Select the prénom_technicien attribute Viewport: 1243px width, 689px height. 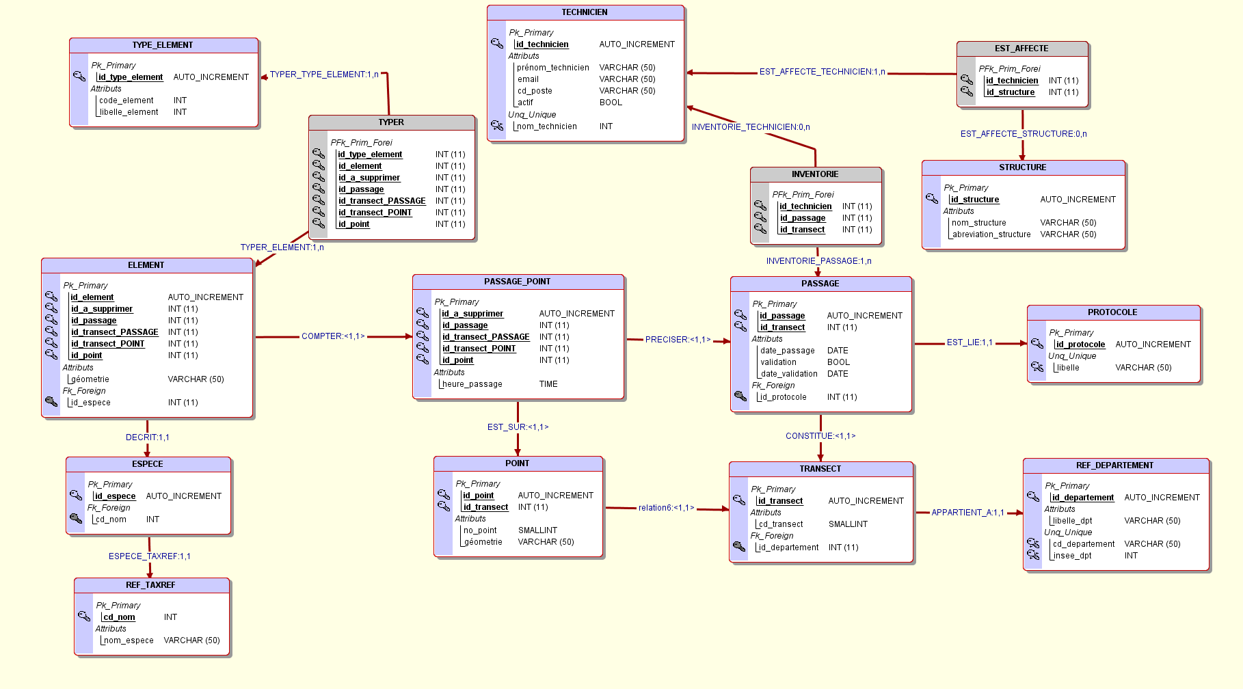pos(553,68)
